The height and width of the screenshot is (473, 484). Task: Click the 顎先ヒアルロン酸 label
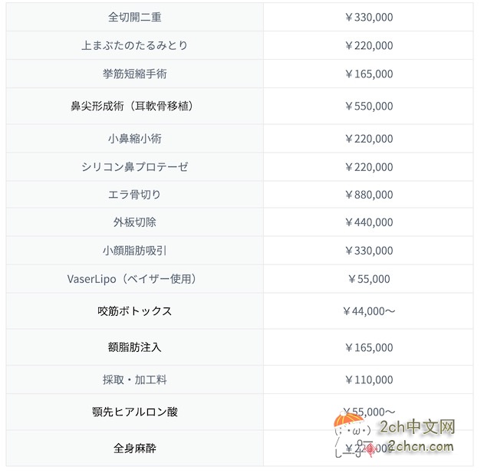point(134,412)
